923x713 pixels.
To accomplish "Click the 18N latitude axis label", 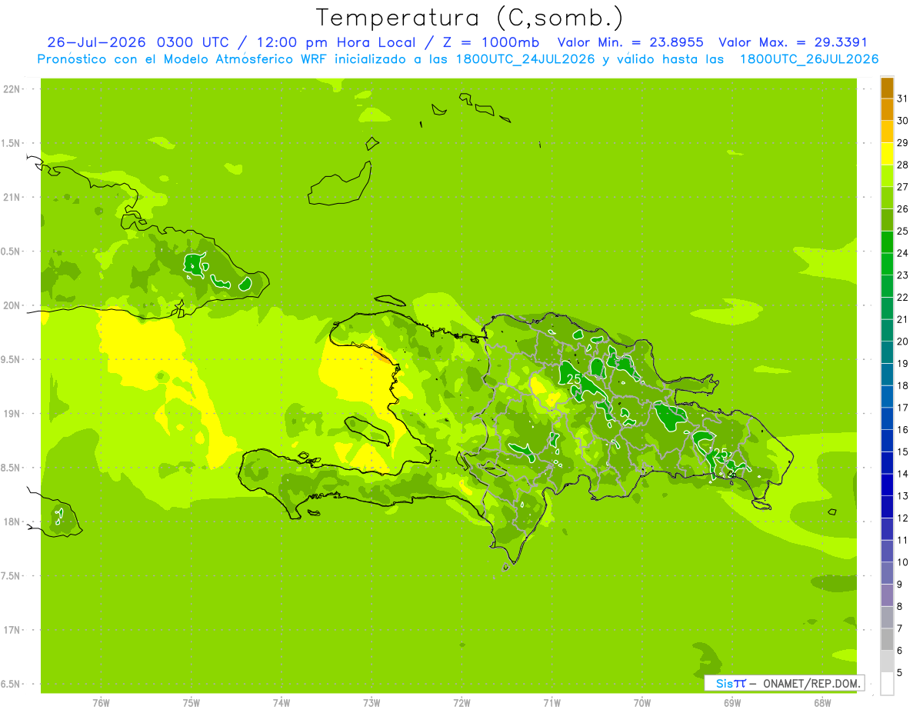I will [13, 521].
